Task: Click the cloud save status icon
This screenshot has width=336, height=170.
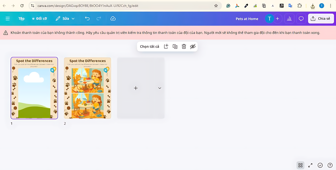Action: click(x=113, y=19)
